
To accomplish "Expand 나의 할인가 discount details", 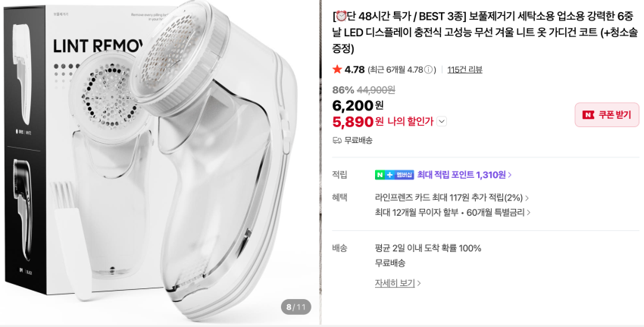I will pos(442,121).
